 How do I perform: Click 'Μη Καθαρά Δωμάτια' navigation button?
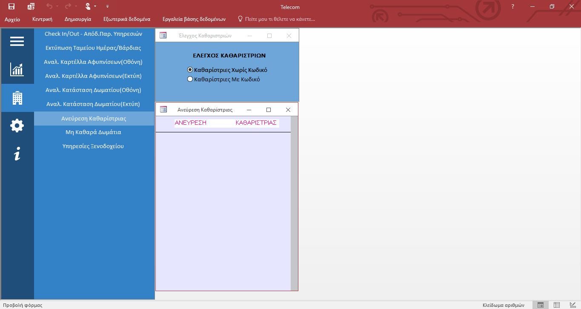93,132
